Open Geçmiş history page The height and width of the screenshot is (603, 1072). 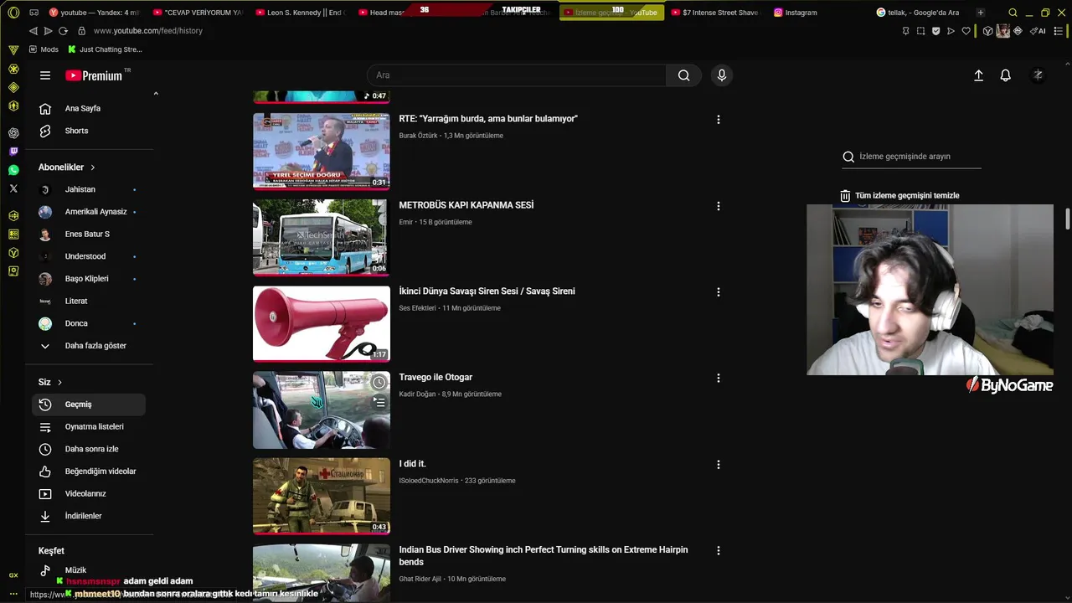point(88,405)
